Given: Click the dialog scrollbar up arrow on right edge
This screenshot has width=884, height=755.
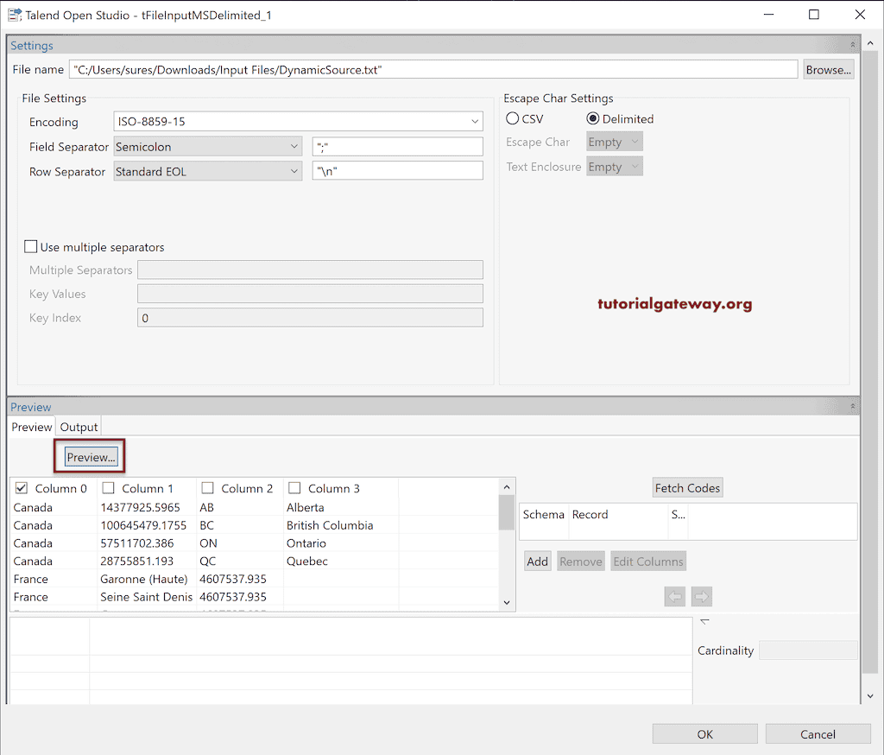Looking at the screenshot, I should click(x=870, y=42).
